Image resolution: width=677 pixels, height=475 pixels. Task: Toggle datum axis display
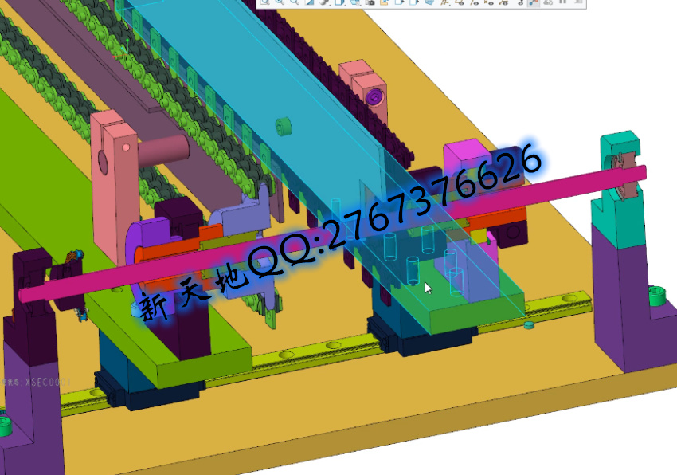pyautogui.click(x=475, y=2)
